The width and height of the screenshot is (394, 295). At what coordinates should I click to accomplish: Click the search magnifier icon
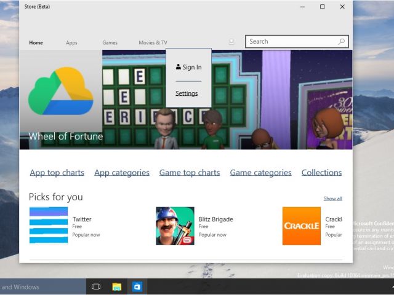(x=341, y=42)
